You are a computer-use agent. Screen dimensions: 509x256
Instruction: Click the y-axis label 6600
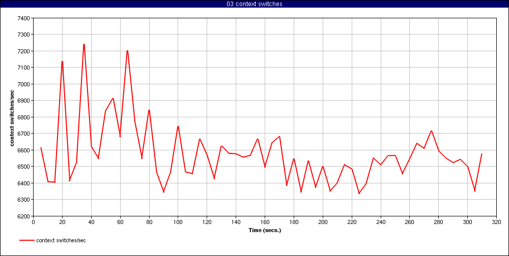coord(24,150)
